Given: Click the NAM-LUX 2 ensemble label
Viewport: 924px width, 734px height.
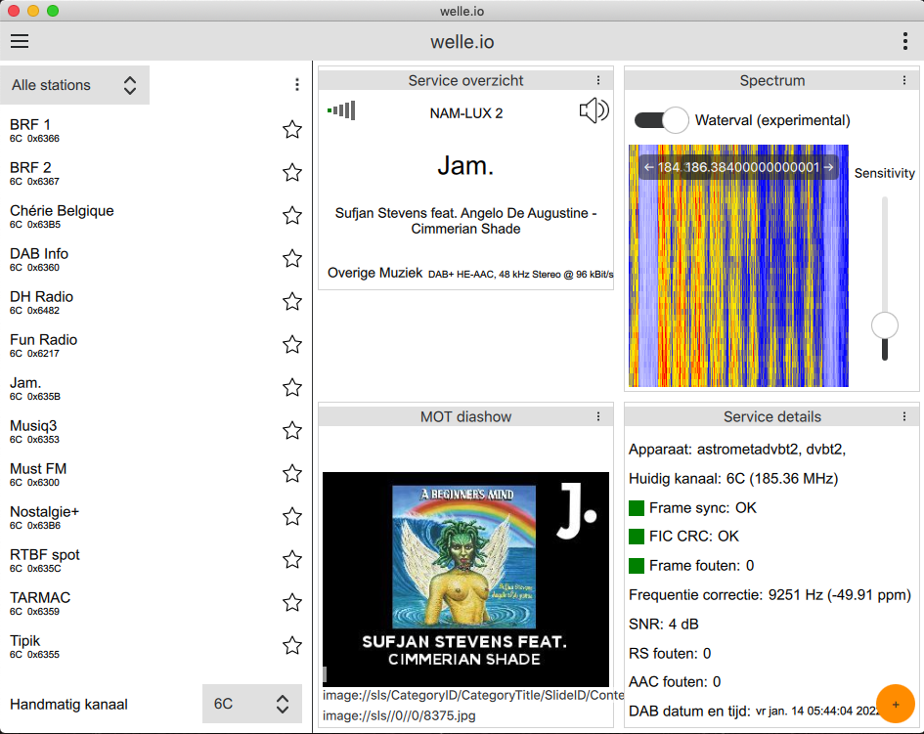Looking at the screenshot, I should click(x=466, y=113).
